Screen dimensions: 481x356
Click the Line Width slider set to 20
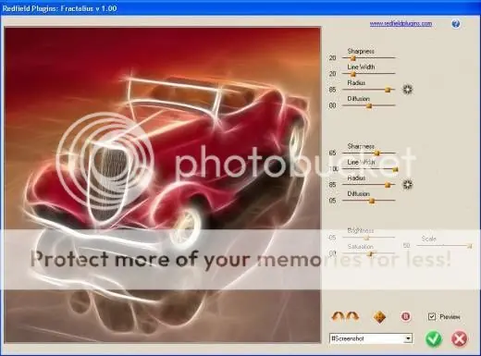[369, 74]
